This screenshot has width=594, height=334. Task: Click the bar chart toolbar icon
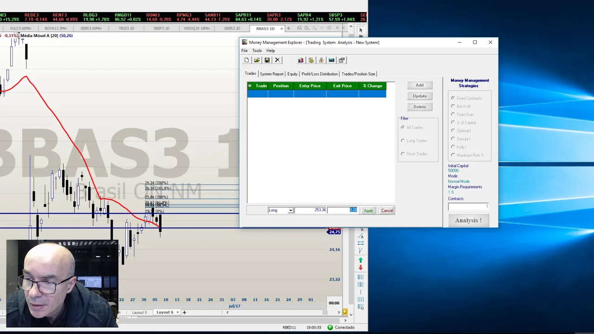click(301, 60)
